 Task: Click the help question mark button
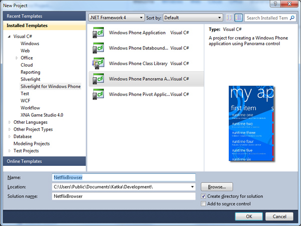coord(275,4)
